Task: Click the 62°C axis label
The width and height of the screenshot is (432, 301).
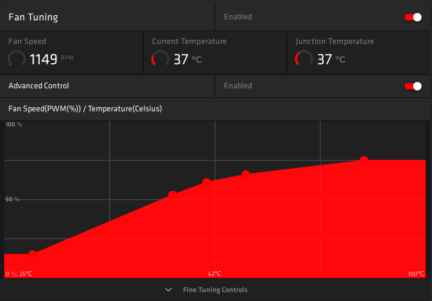Action: point(214,274)
